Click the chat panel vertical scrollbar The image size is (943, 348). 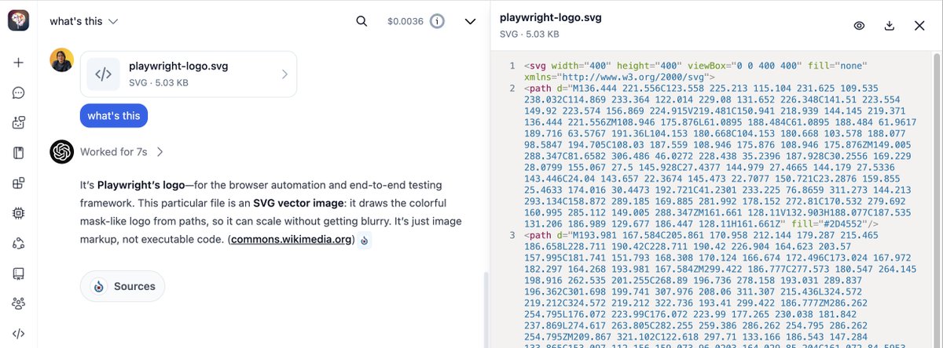point(485,310)
